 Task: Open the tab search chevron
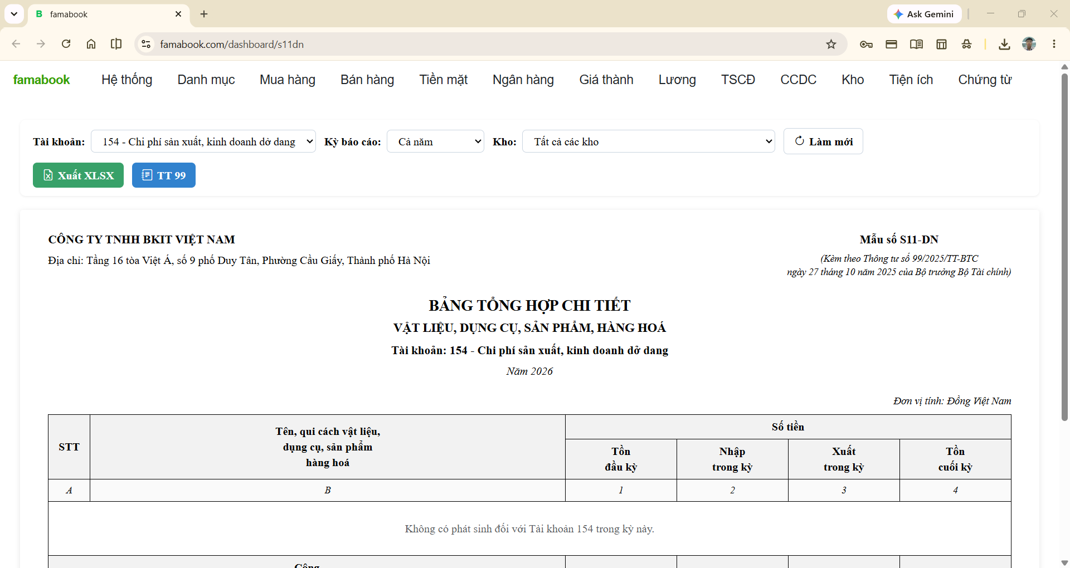coord(14,14)
